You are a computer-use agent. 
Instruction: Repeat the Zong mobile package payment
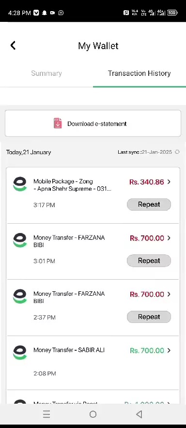click(149, 204)
